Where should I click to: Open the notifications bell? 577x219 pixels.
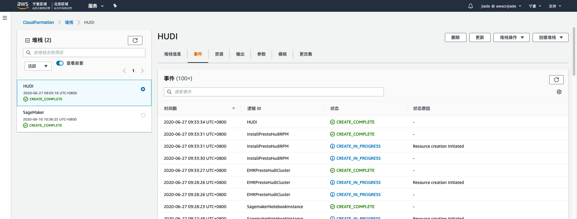point(470,6)
